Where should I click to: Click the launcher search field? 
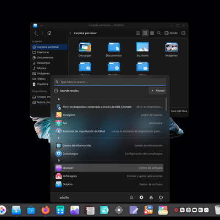[x=110, y=82]
